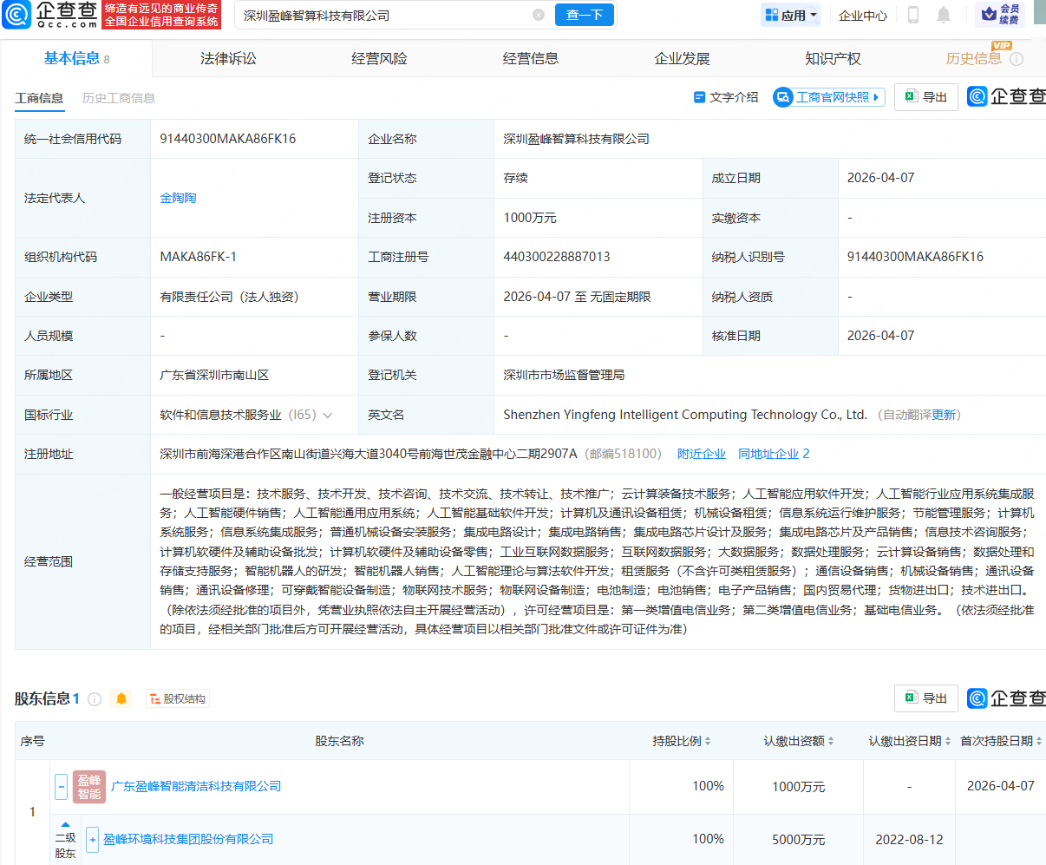
Task: Open the notification bell icon
Action: pyautogui.click(x=943, y=15)
